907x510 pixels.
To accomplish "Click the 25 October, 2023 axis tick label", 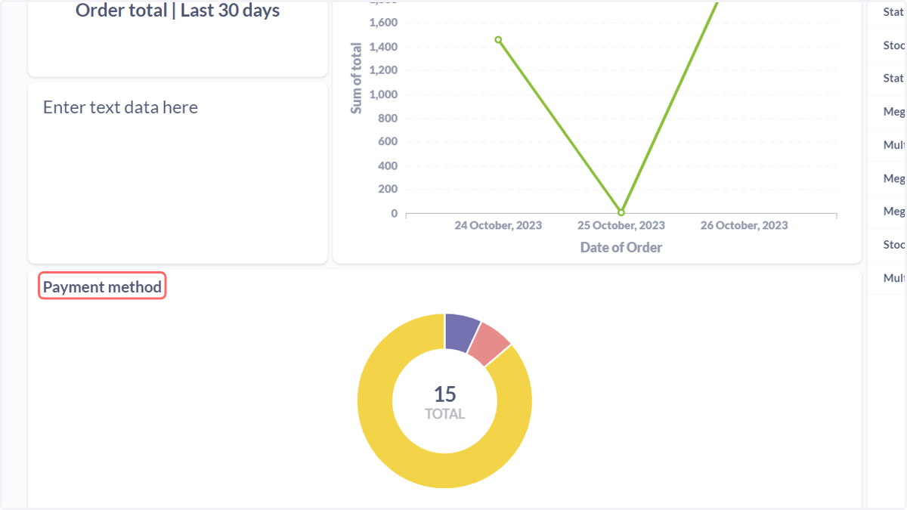I will click(621, 225).
